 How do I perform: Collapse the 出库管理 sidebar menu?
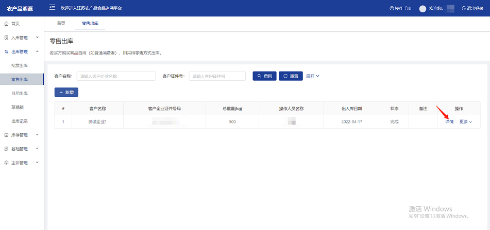22,51
